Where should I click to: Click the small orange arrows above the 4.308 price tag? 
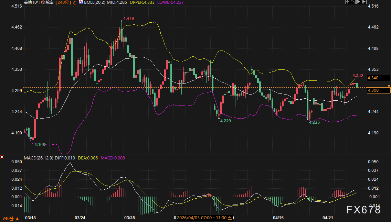[389, 86]
